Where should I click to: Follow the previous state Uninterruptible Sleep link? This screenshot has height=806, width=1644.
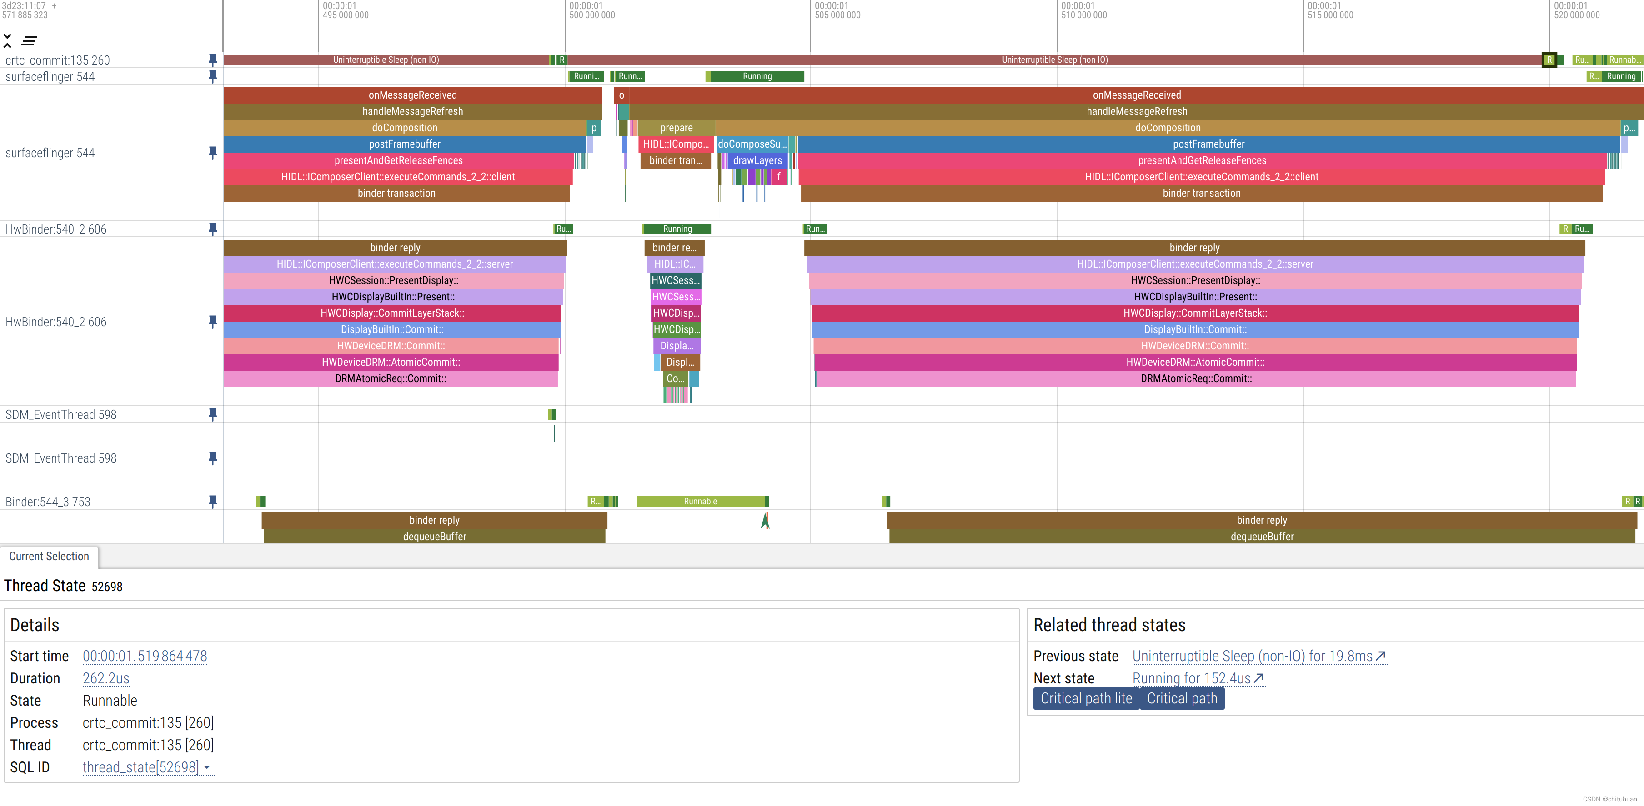(1258, 656)
